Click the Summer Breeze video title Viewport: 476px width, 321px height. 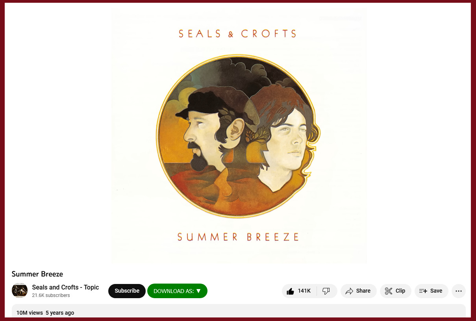[x=37, y=274]
